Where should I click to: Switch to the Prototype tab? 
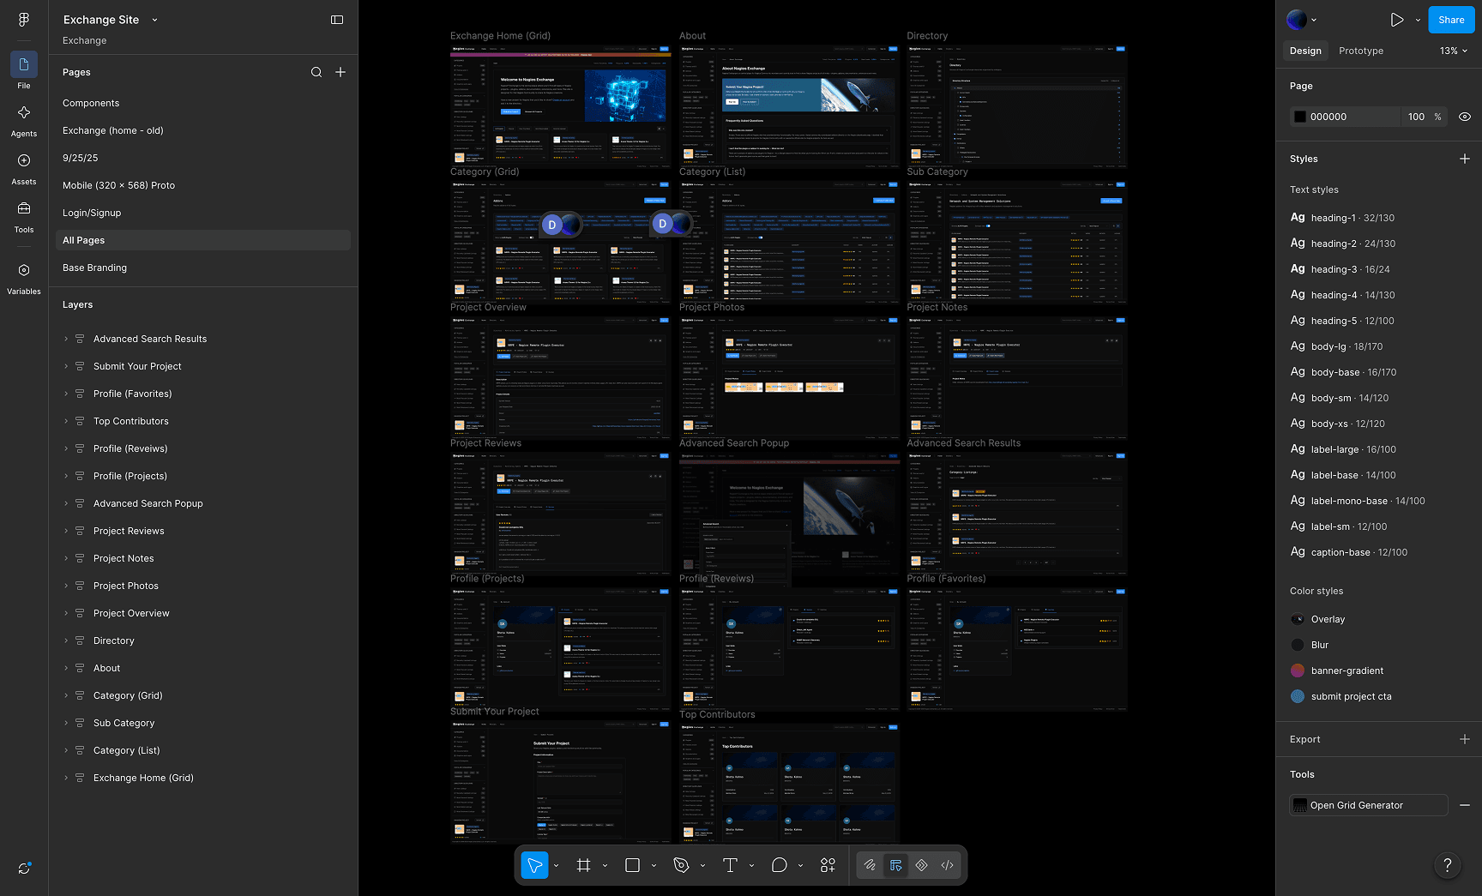point(1361,51)
